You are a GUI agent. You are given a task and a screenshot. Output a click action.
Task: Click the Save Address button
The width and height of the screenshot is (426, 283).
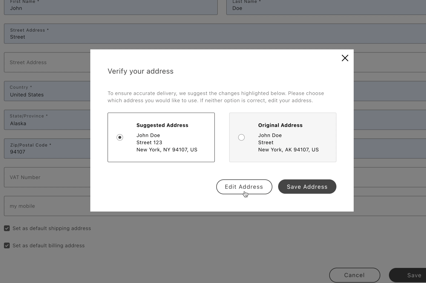(x=307, y=186)
